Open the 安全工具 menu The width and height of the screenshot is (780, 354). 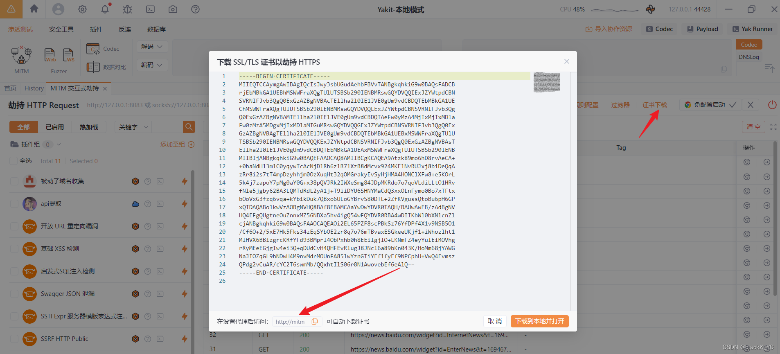pos(61,29)
